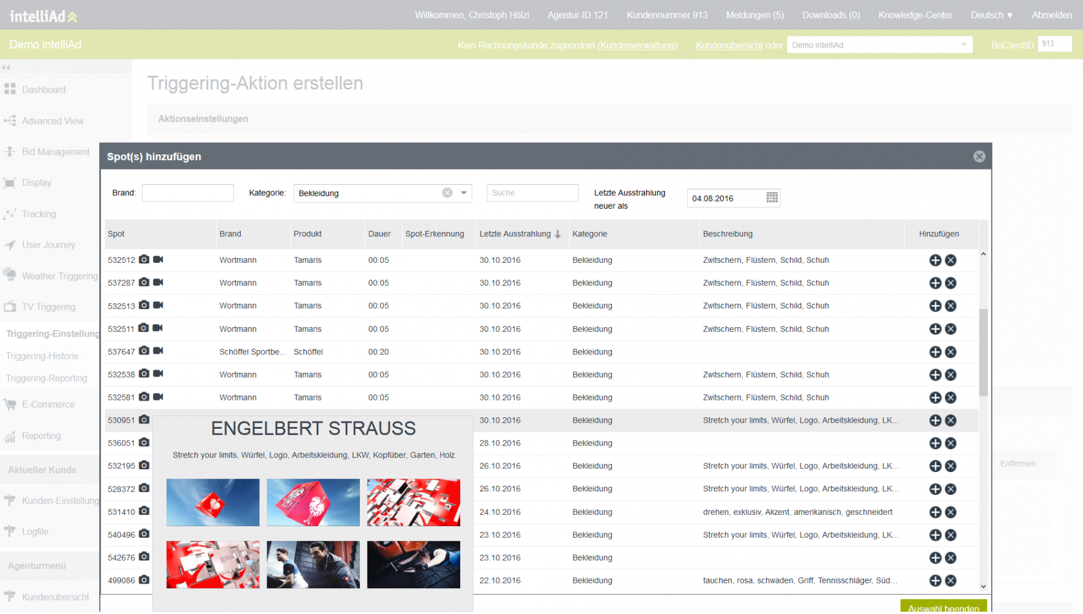This screenshot has width=1083, height=614.
Task: Click the camera icon for spot 532513
Action: coord(144,305)
